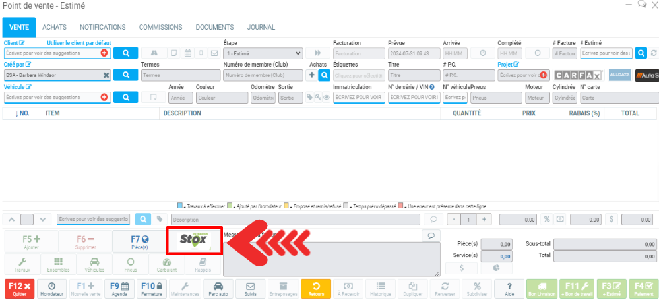Open Parc auto vehicle fleet
The image size is (659, 300).
click(x=218, y=289)
